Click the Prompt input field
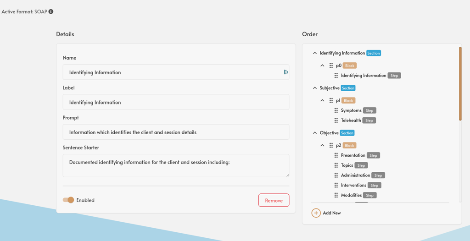This screenshot has width=470, height=241. pos(176,132)
